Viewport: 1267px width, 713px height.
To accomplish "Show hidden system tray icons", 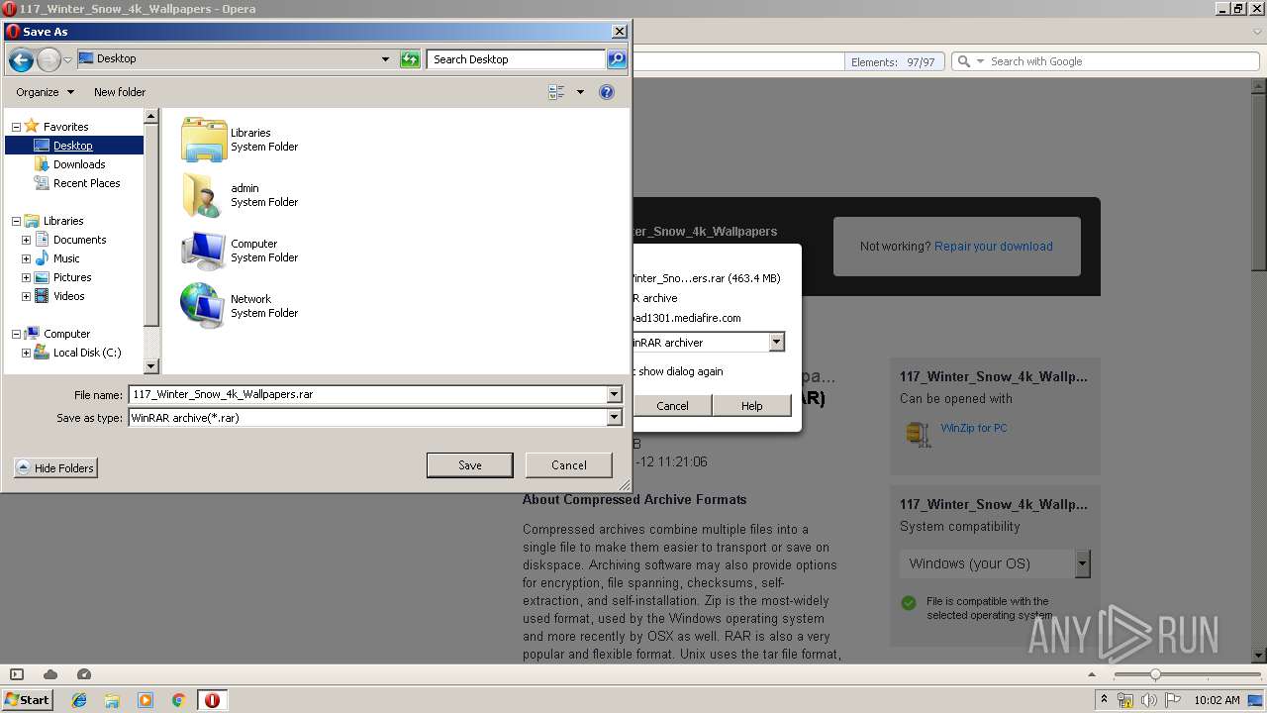I will pos(1104,700).
